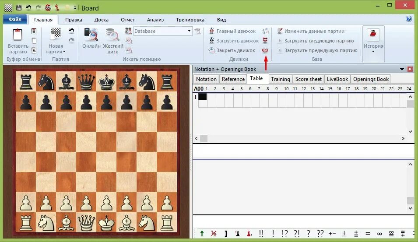The width and height of the screenshot is (418, 242).
Task: Click the red figure icon in quick access bar
Action: coord(57,8)
